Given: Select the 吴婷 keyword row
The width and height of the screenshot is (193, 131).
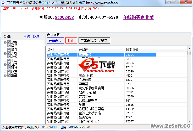Looking at the screenshot, I should tap(101, 105).
